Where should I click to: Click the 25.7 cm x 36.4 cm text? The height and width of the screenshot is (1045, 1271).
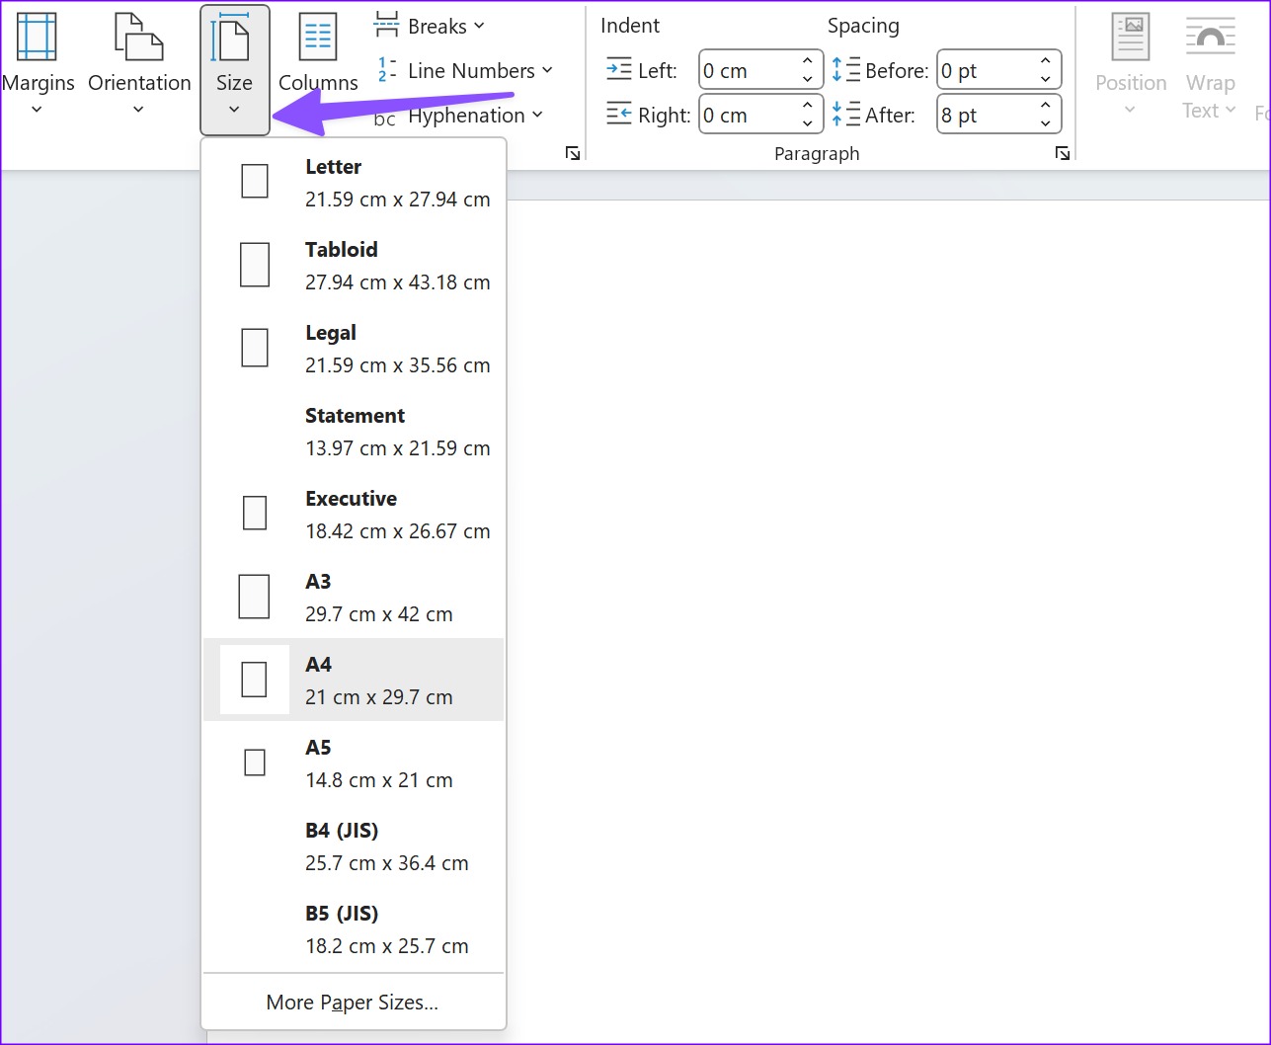[386, 862]
